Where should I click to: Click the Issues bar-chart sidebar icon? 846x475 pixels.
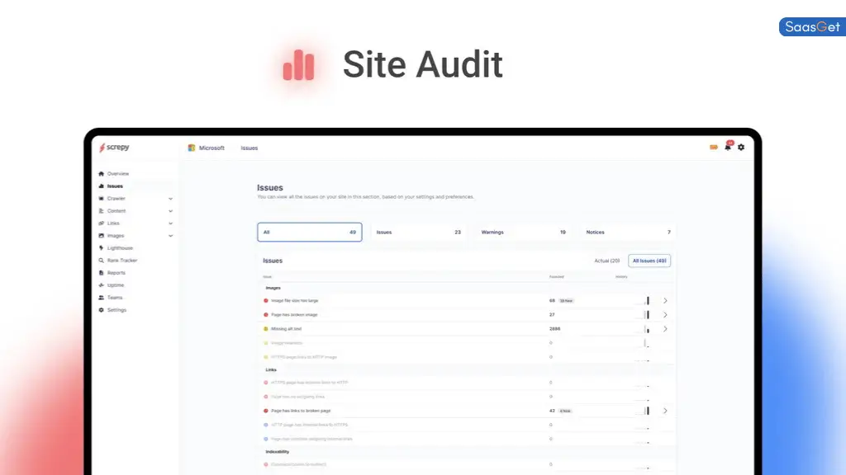[101, 186]
